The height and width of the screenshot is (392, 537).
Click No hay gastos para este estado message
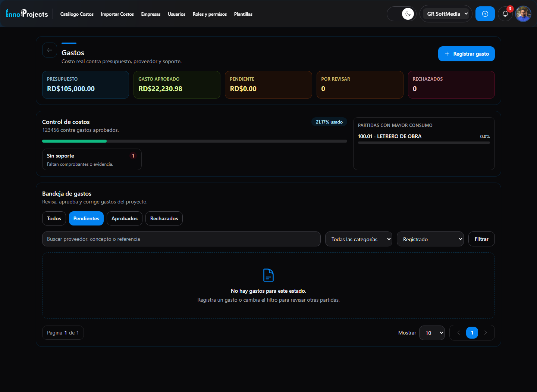[268, 291]
